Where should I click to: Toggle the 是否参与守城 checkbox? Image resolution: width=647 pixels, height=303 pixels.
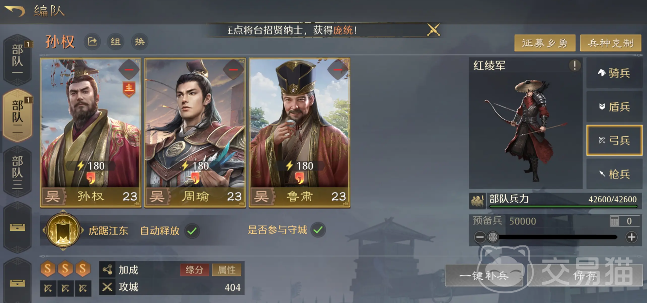pyautogui.click(x=318, y=230)
